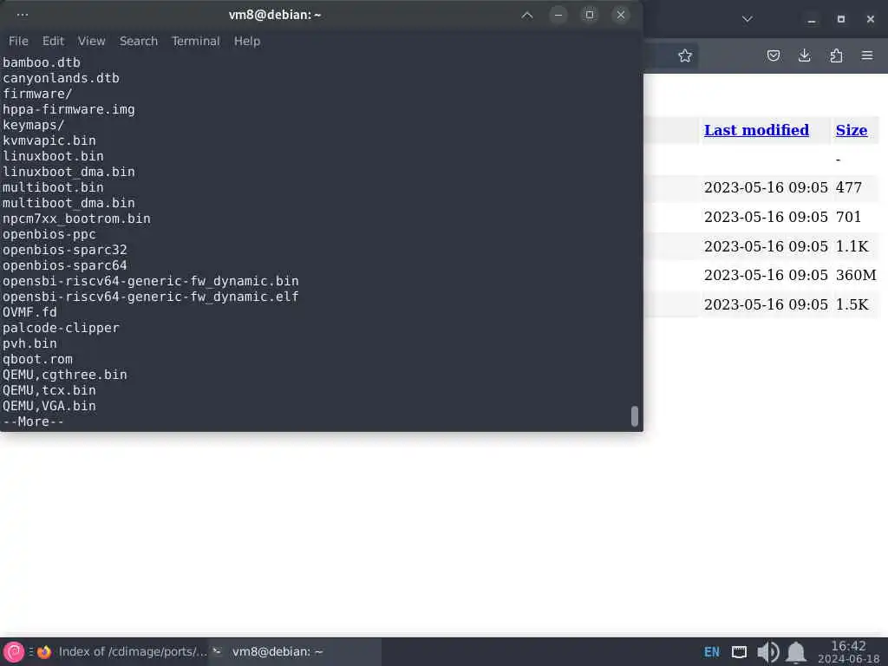Click openbios-sparc64 in the terminal
888x666 pixels.
coord(64,265)
